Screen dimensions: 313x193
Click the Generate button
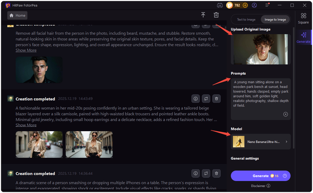(x=261, y=176)
